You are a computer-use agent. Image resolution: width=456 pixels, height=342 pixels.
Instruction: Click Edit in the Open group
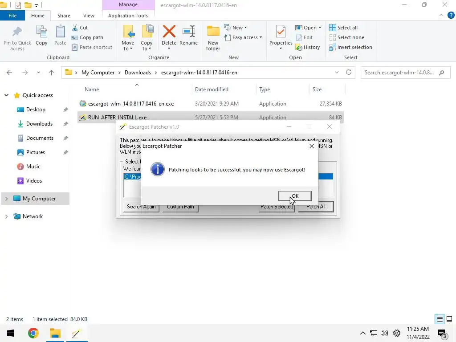304,37
